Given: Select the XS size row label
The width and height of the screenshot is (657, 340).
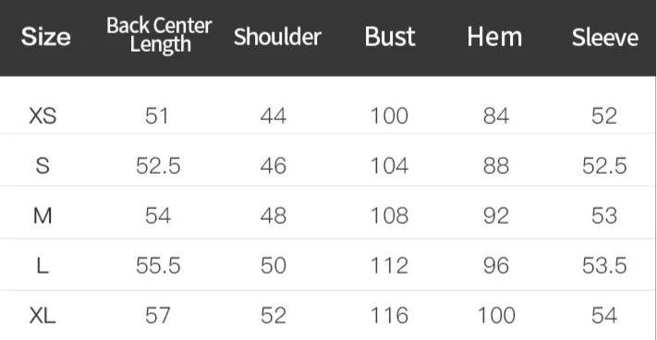Looking at the screenshot, I should (x=43, y=115).
